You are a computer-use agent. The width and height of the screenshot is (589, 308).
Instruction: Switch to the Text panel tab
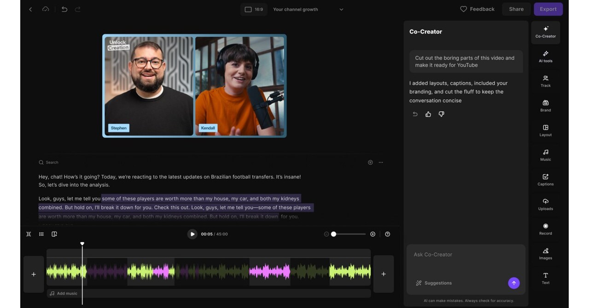(545, 279)
